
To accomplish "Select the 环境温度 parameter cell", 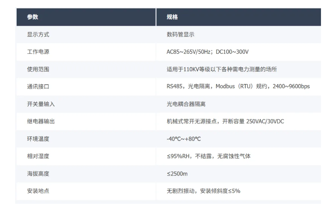I will tap(38, 139).
